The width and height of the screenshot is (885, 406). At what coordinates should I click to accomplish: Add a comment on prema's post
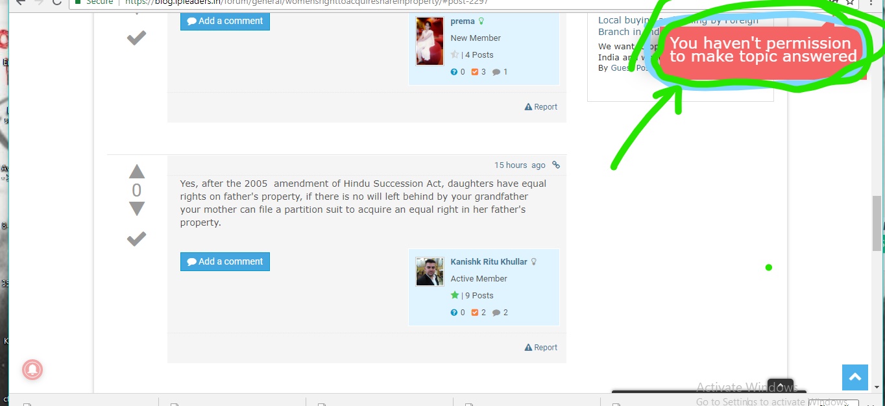tap(224, 21)
